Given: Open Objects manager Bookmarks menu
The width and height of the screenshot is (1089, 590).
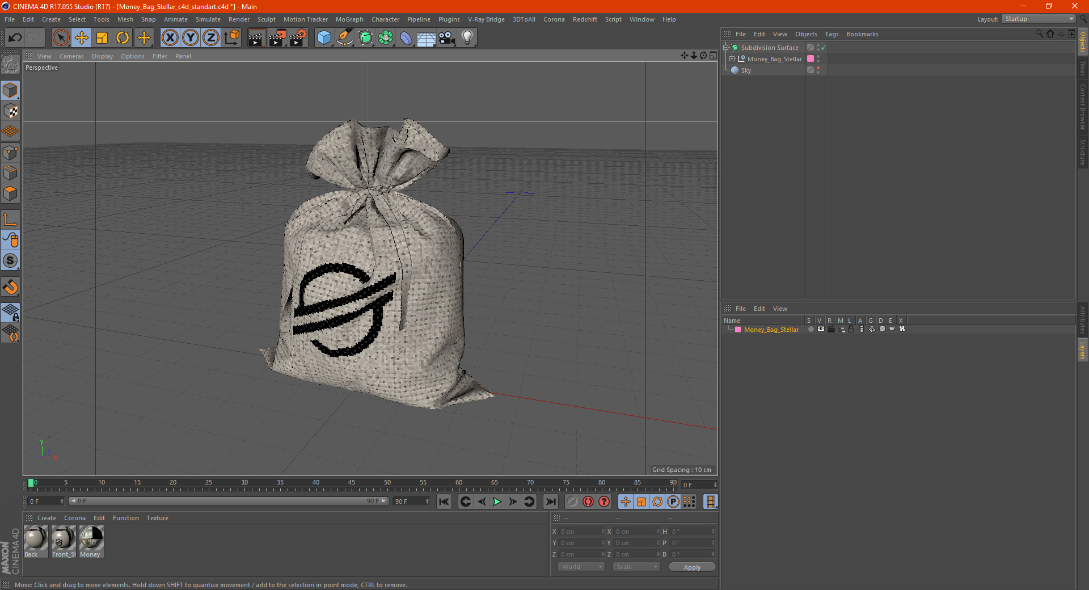Looking at the screenshot, I should [x=862, y=34].
